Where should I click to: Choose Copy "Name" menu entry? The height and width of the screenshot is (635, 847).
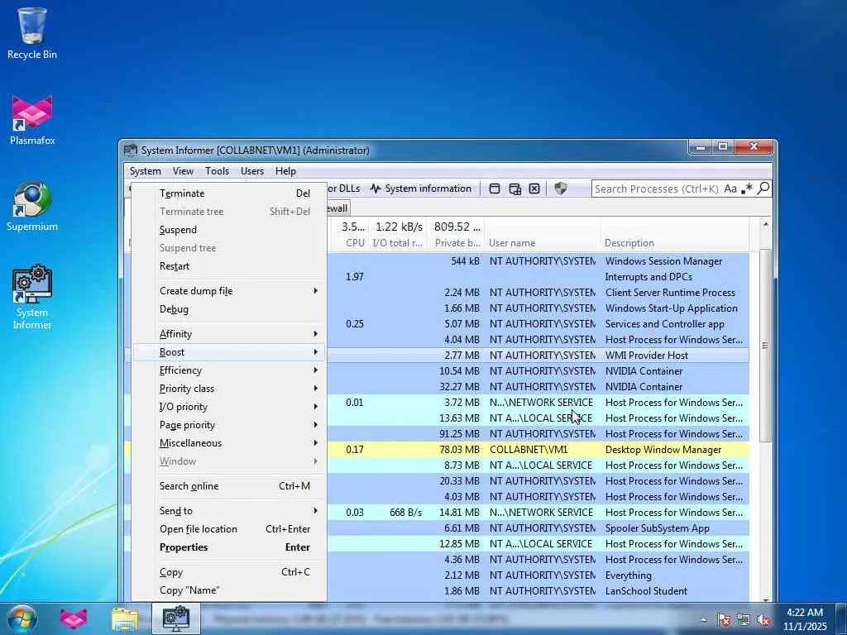coord(229,590)
